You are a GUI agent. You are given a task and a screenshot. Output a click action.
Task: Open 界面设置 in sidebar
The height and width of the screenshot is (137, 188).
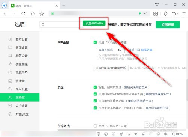(x=20, y=48)
